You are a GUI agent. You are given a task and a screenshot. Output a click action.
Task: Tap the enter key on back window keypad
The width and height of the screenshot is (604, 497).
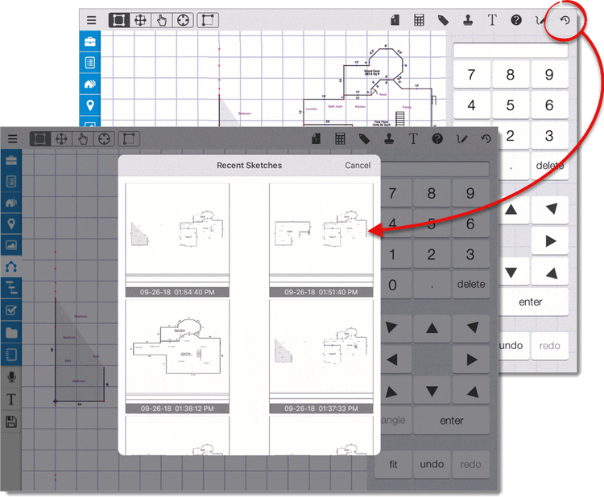[531, 302]
